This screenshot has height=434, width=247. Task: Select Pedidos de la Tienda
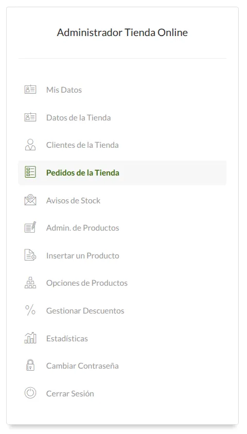pyautogui.click(x=122, y=172)
